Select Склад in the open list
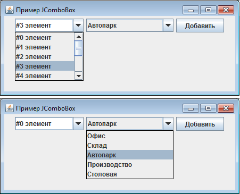 point(130,146)
